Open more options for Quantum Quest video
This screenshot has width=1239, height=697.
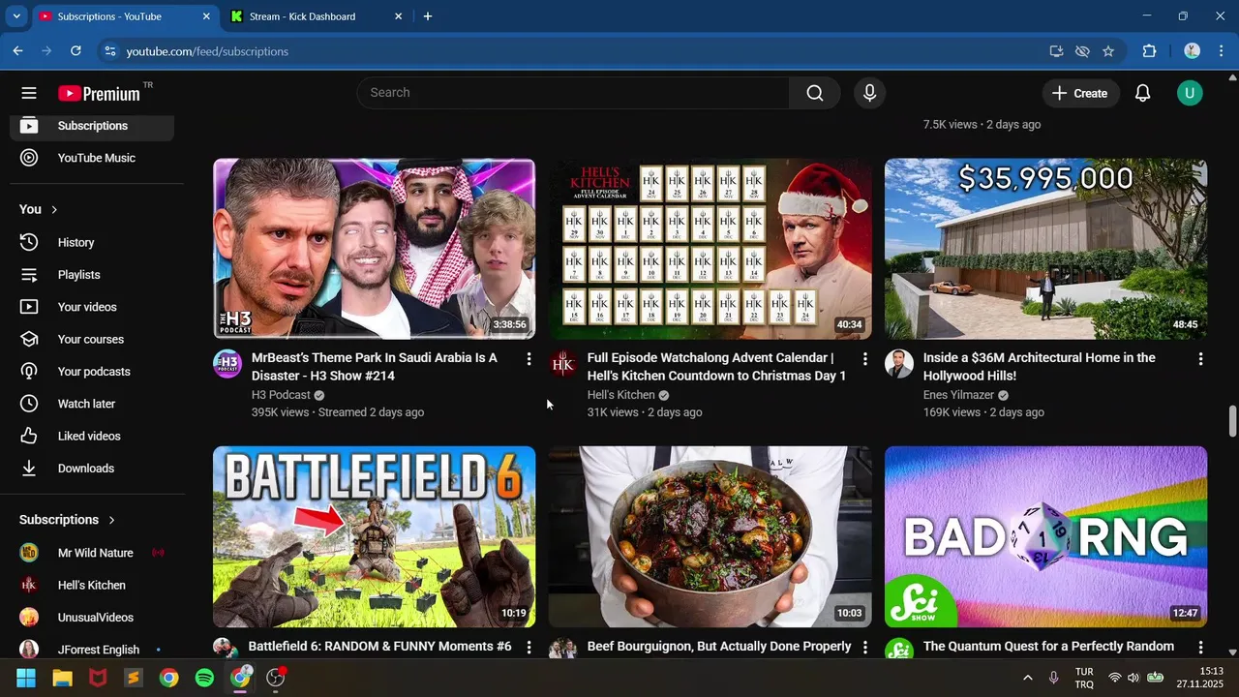pos(1200,647)
